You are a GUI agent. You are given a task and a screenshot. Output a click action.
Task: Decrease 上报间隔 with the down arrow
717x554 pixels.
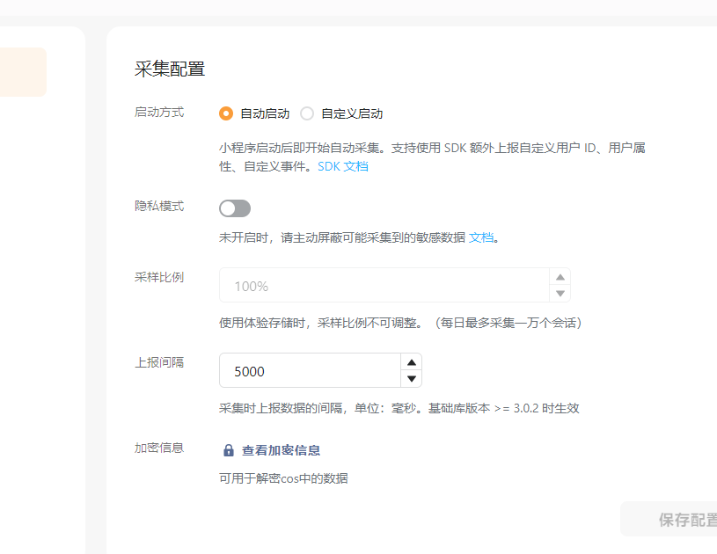tap(412, 378)
